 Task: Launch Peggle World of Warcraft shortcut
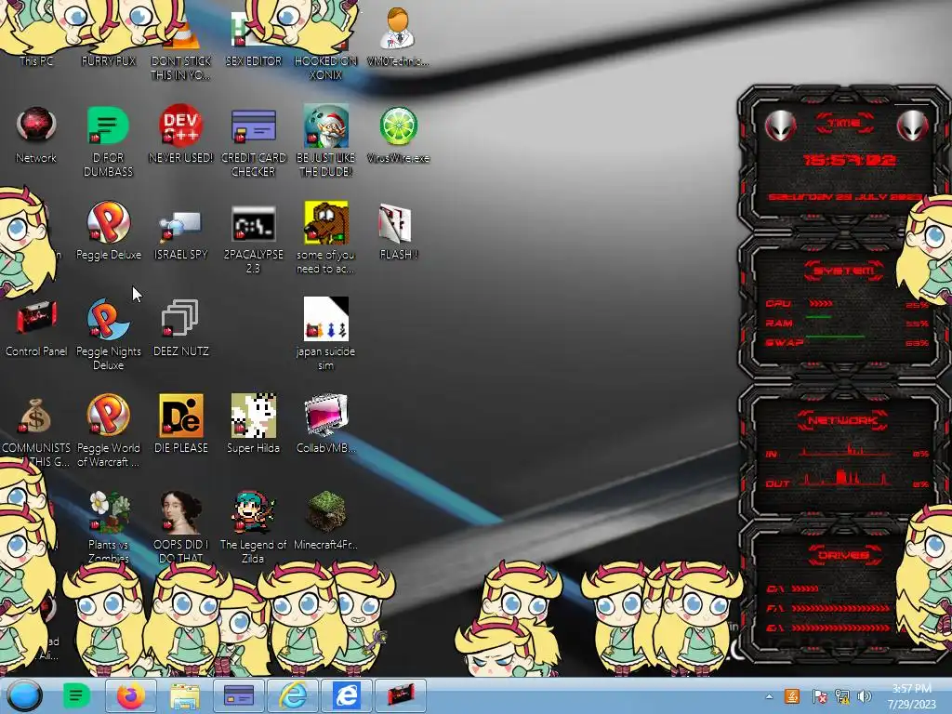click(108, 416)
